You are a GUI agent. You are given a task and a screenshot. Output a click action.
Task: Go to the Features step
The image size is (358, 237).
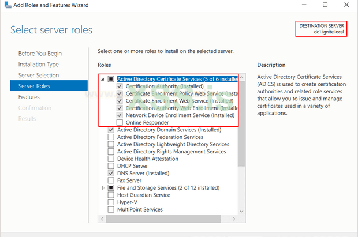click(29, 97)
